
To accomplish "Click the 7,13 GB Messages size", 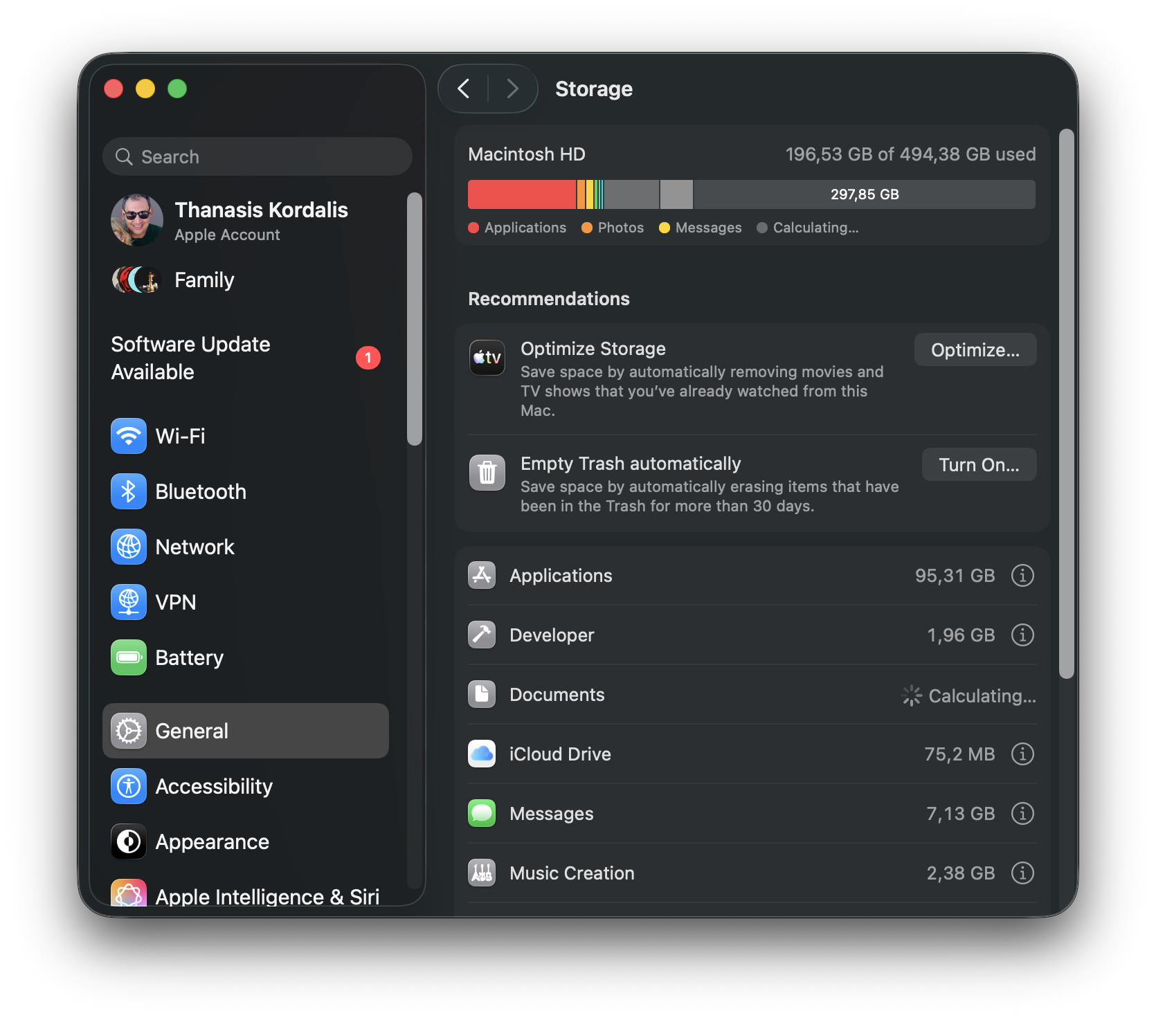I will 961,814.
